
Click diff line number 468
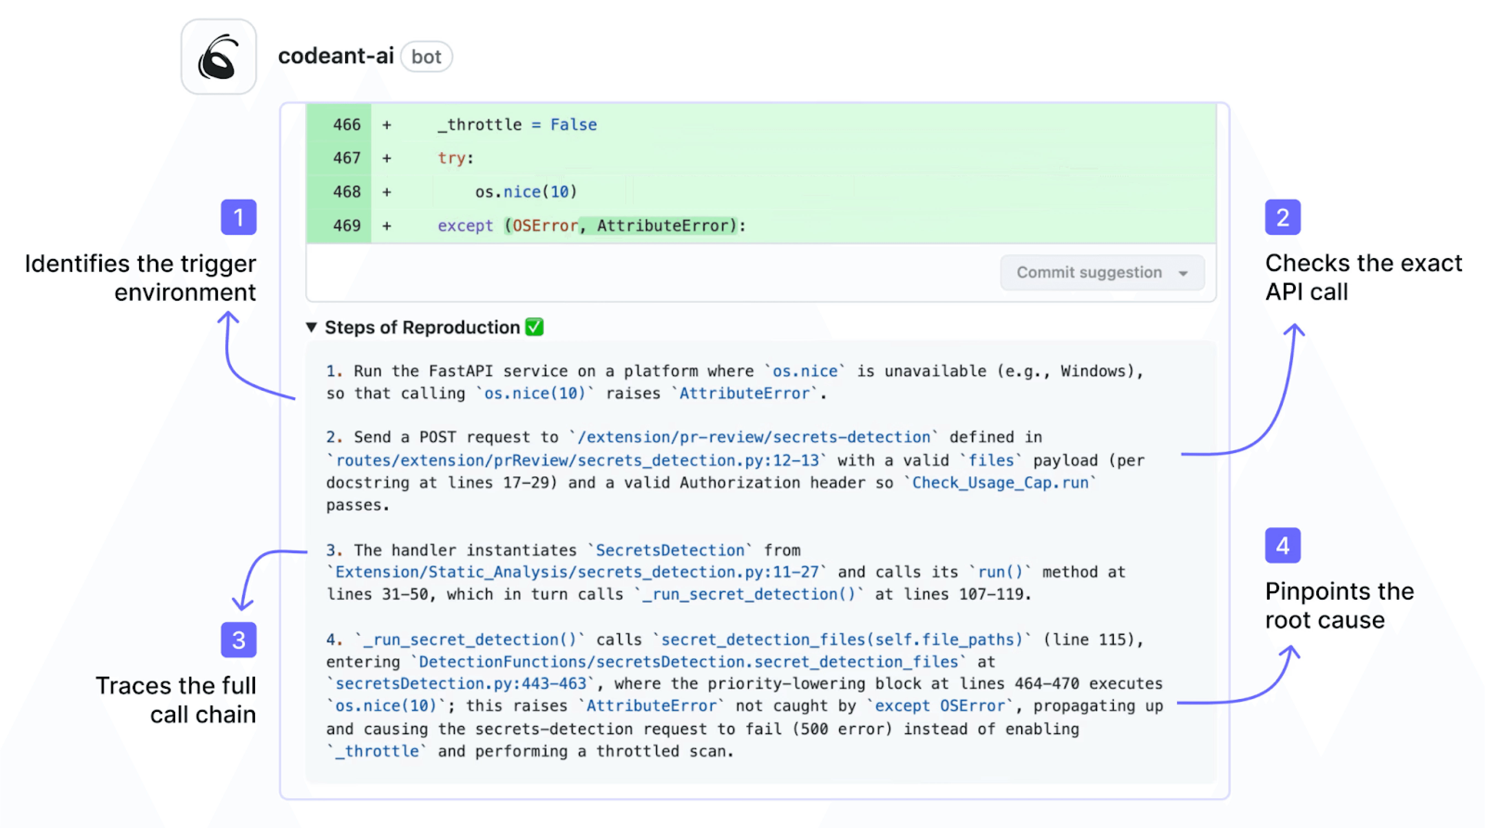click(346, 191)
